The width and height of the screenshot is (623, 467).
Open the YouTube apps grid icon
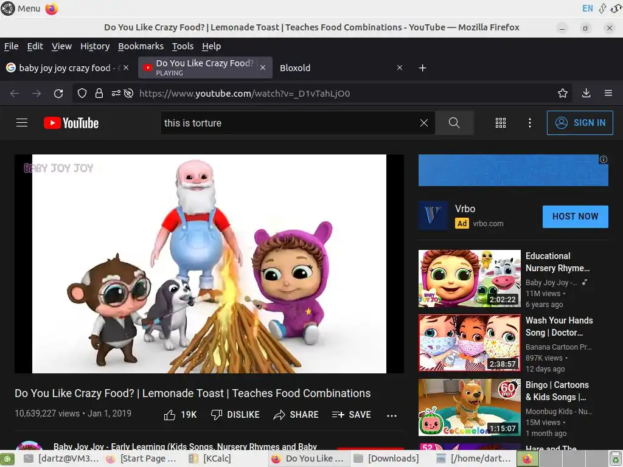click(x=501, y=123)
